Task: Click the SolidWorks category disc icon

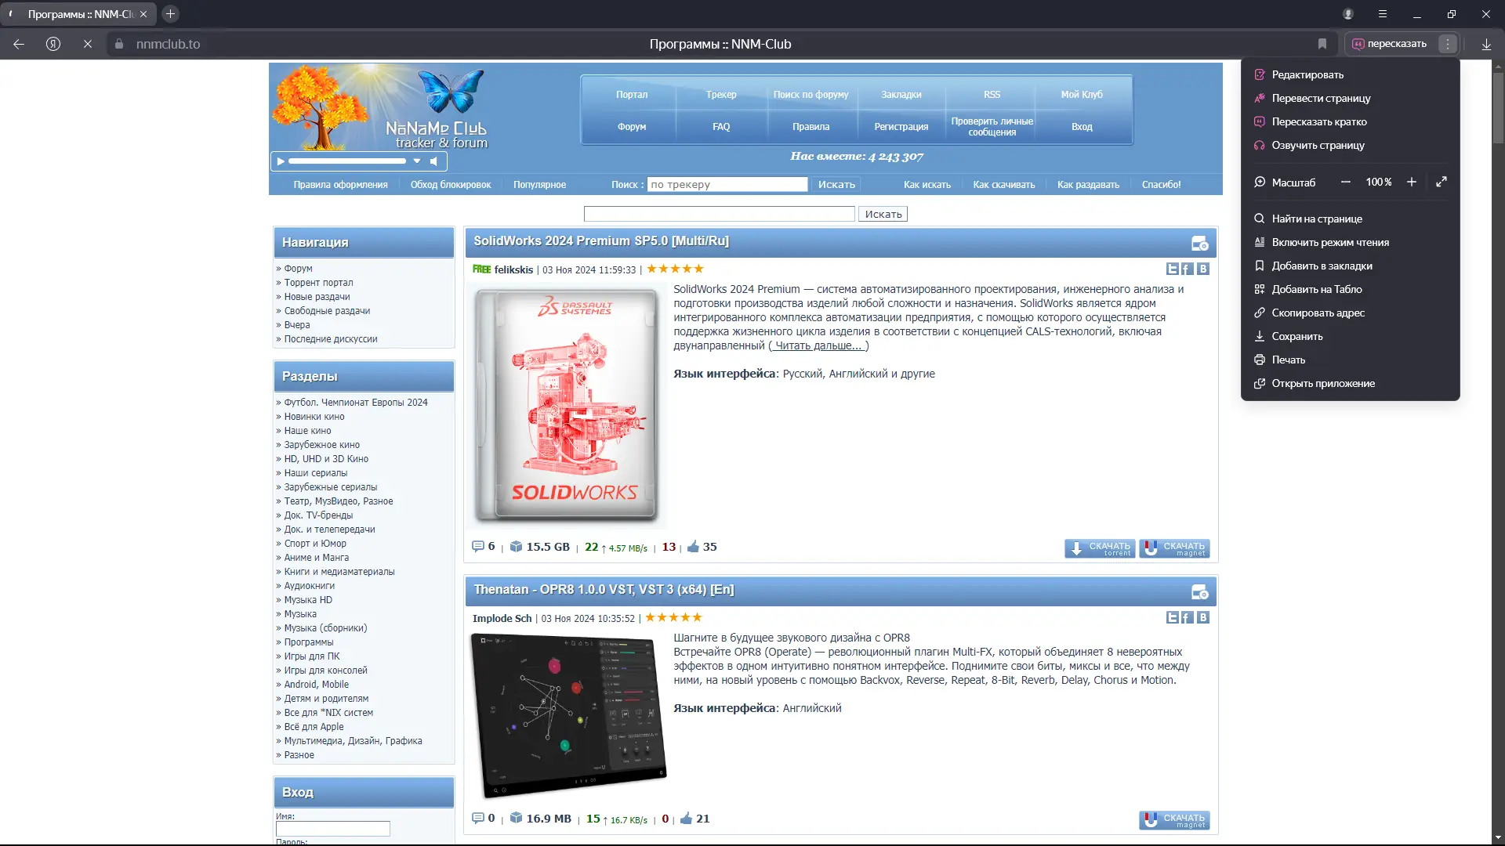Action: (x=1199, y=244)
